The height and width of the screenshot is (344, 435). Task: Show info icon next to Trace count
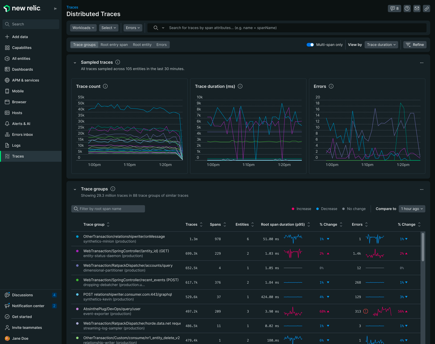coord(105,86)
